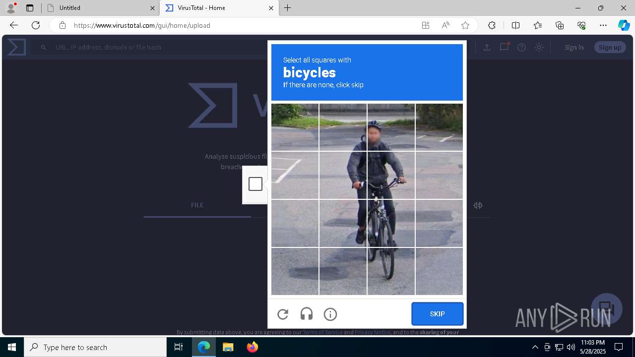This screenshot has height=357, width=635.
Task: Open the volume control in tray
Action: click(x=571, y=347)
